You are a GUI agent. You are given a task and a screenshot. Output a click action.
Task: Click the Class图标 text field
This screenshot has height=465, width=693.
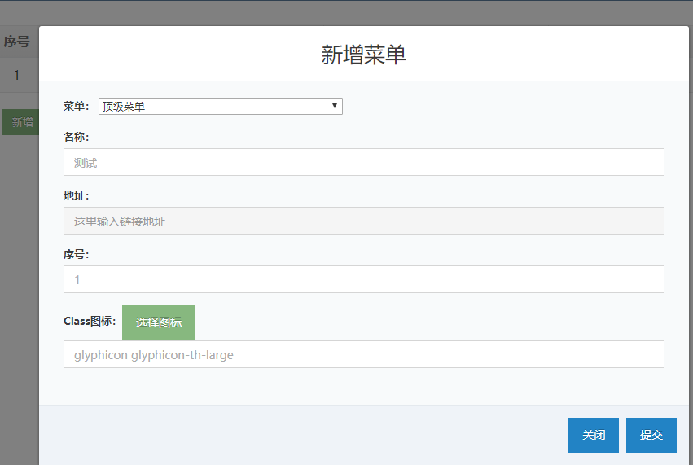click(x=363, y=354)
